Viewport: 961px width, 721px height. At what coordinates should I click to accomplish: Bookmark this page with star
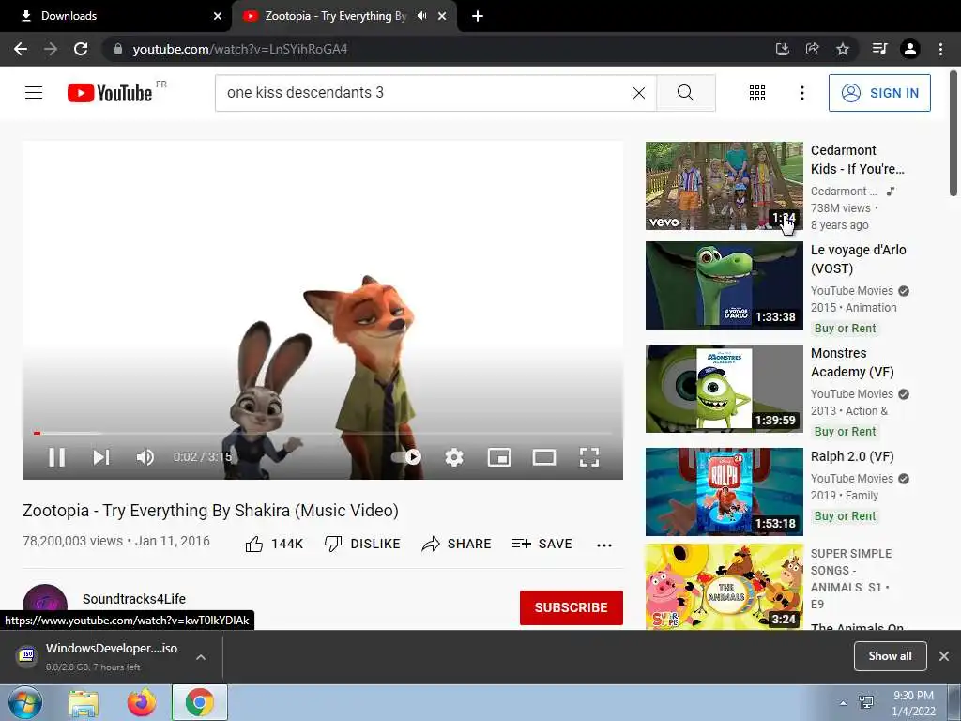[x=843, y=49]
